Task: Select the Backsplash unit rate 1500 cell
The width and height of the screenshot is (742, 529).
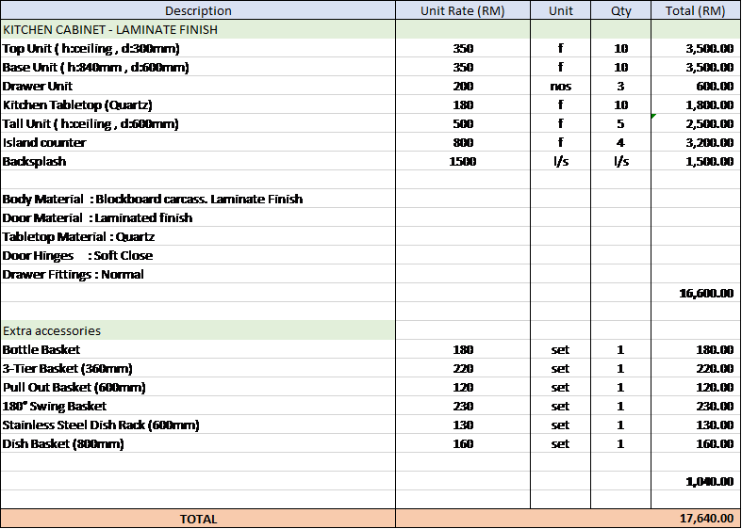Action: [462, 161]
